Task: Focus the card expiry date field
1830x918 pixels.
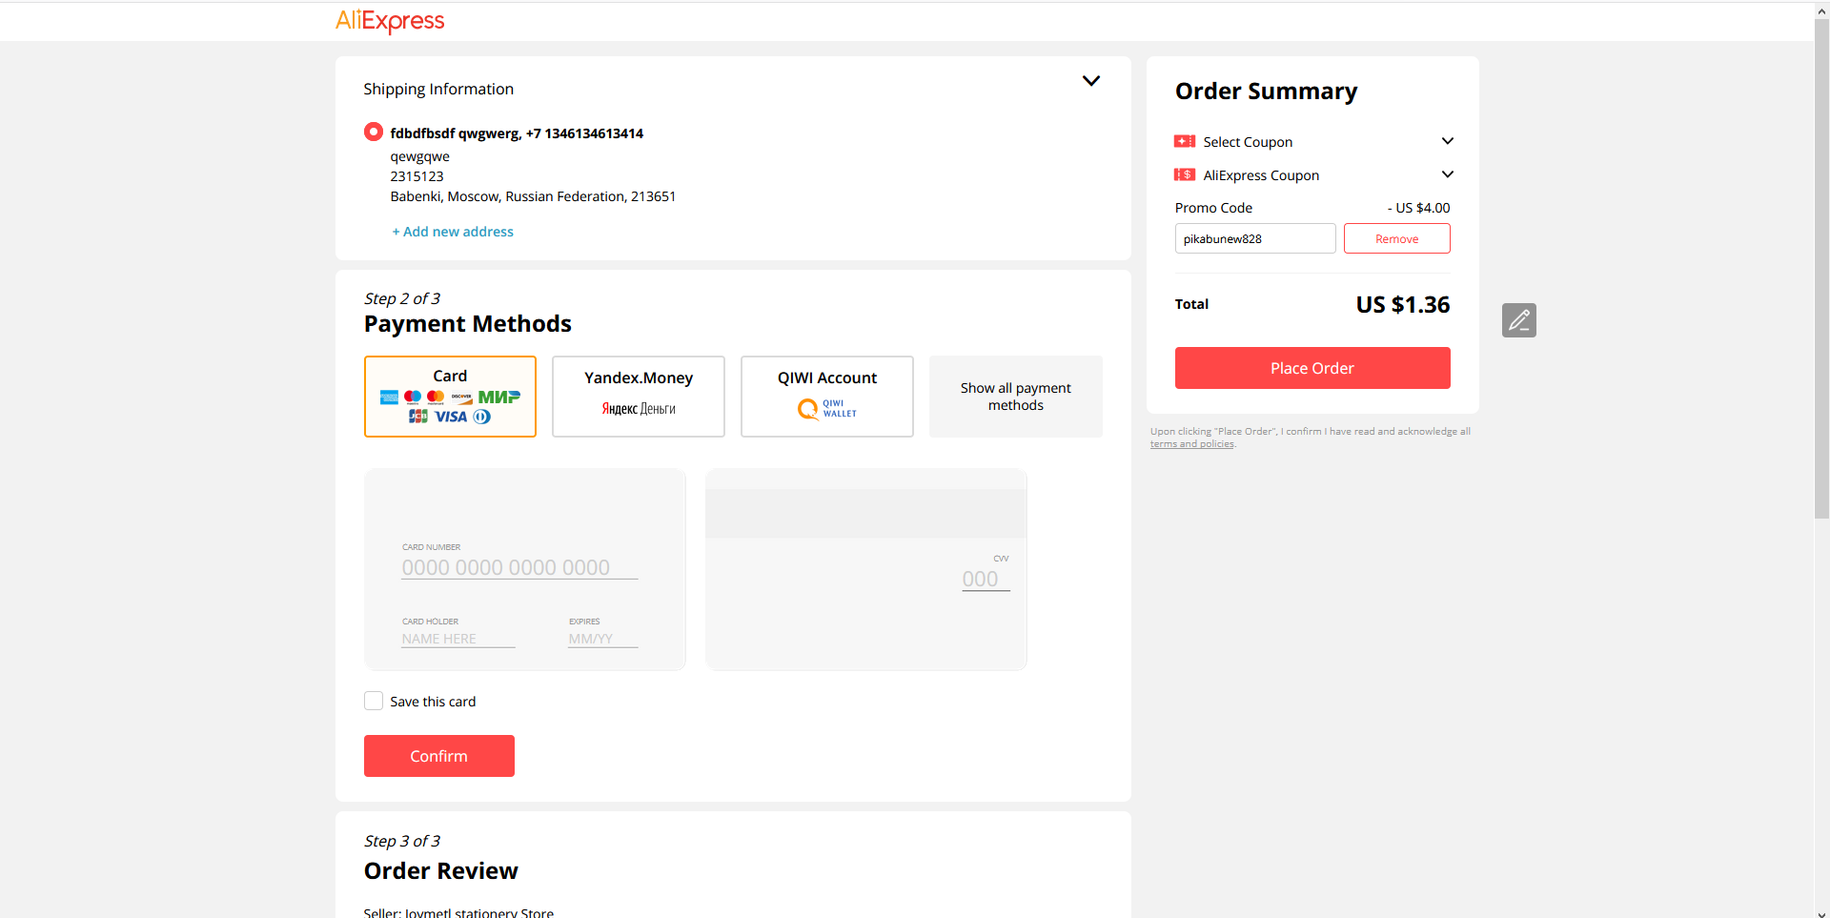Action: pos(603,639)
